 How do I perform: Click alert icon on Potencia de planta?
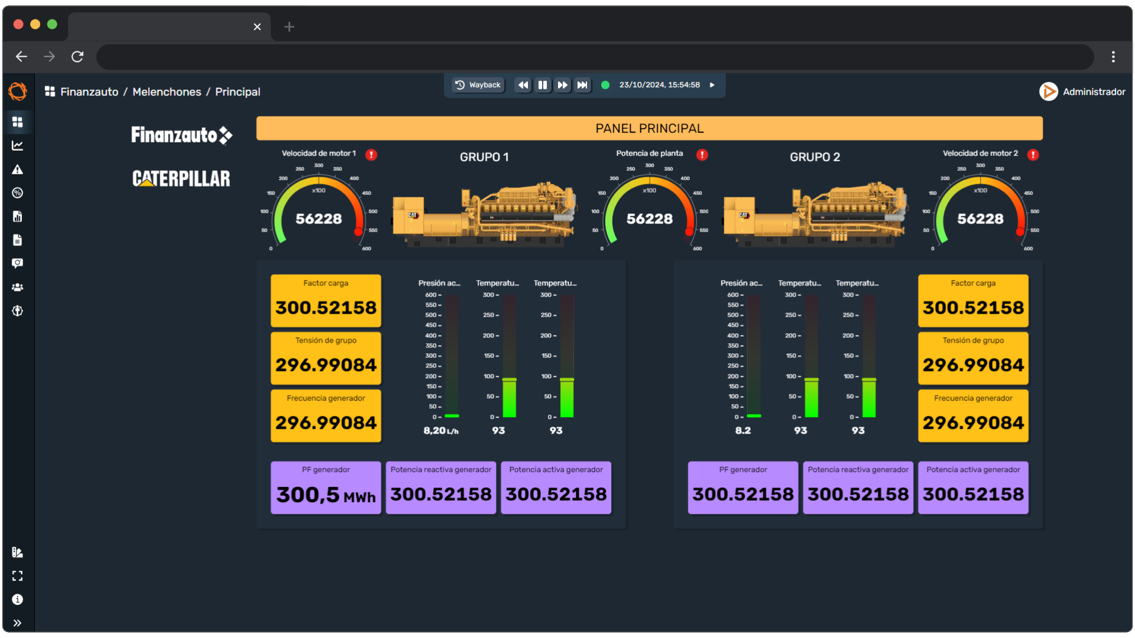(702, 155)
